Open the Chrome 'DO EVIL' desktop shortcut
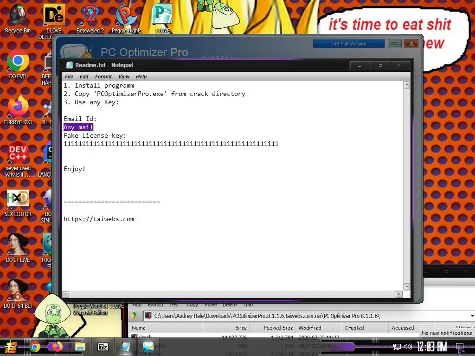This screenshot has width=475, height=356. coord(18,65)
